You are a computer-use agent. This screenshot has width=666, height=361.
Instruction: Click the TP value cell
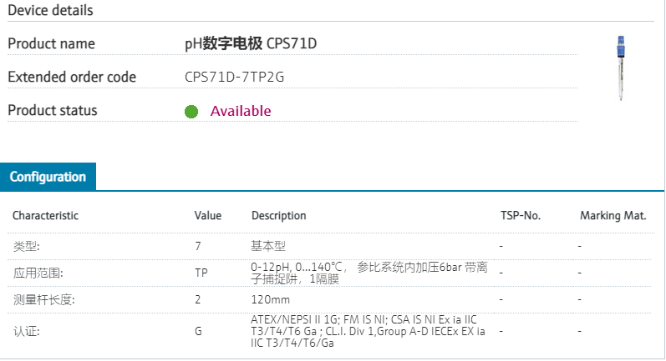[x=201, y=273]
